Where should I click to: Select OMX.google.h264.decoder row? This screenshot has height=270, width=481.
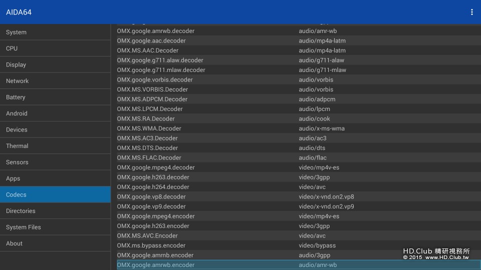299,187
